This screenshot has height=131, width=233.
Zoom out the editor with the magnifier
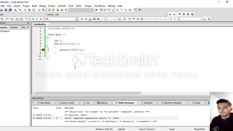tap(165, 19)
